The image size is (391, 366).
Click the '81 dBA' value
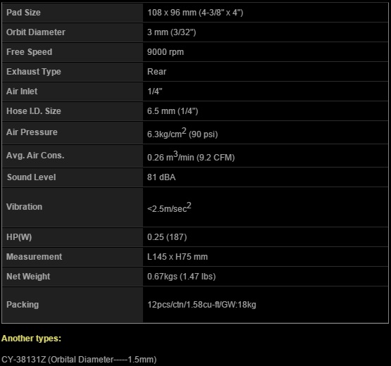coord(161,177)
